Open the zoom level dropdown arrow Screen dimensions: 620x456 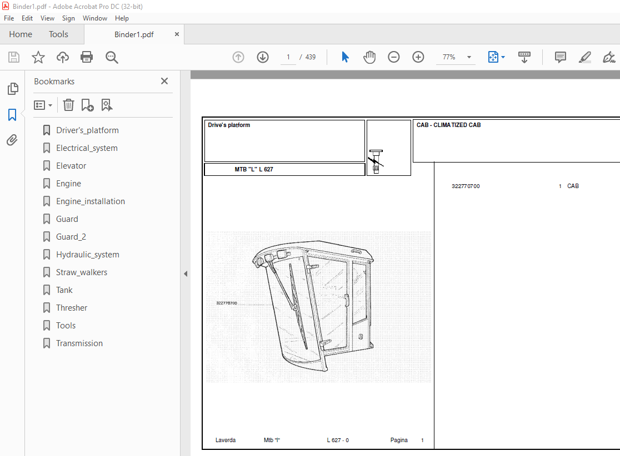[469, 57]
